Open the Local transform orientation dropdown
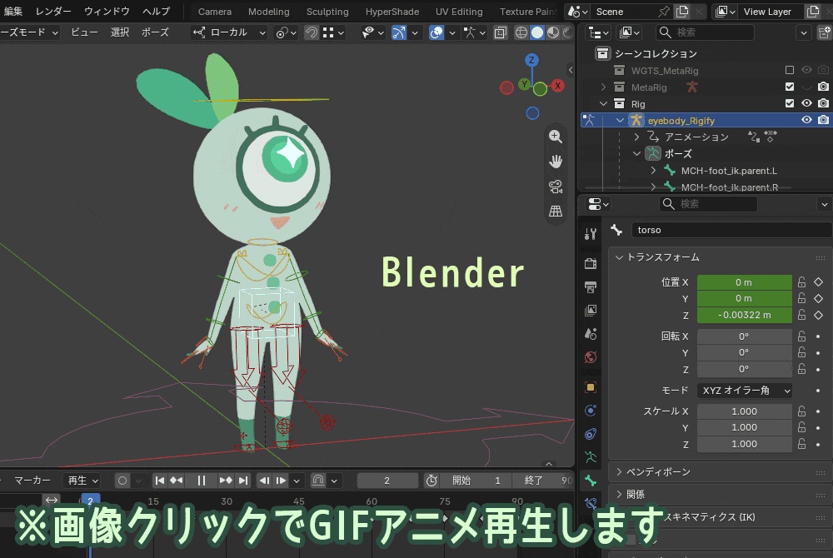Screen dimensions: 833x558 coord(228,32)
